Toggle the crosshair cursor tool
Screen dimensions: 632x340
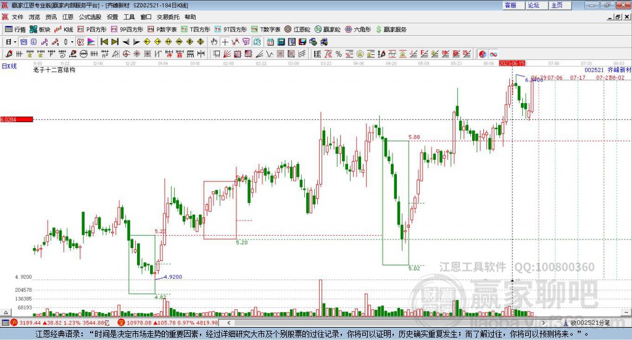[x=225, y=42]
